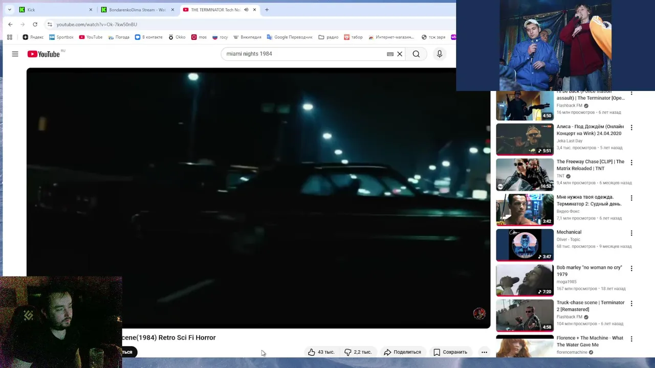The image size is (655, 368).
Task: Open options for Police station assault video
Action: click(631, 94)
